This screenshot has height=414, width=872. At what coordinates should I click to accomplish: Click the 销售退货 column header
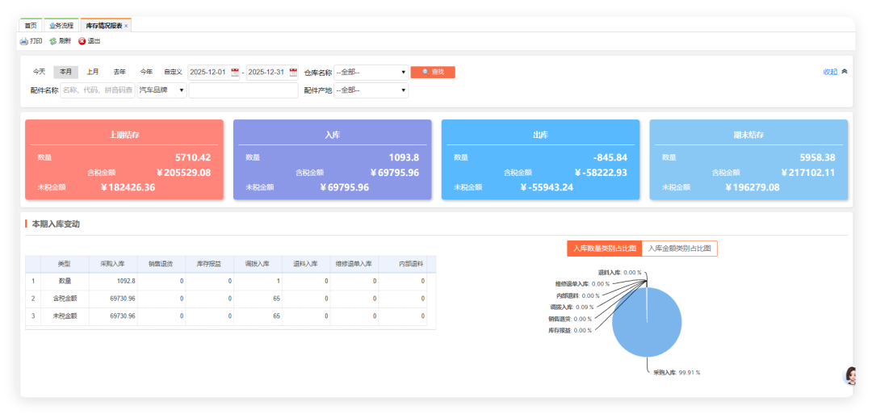161,264
